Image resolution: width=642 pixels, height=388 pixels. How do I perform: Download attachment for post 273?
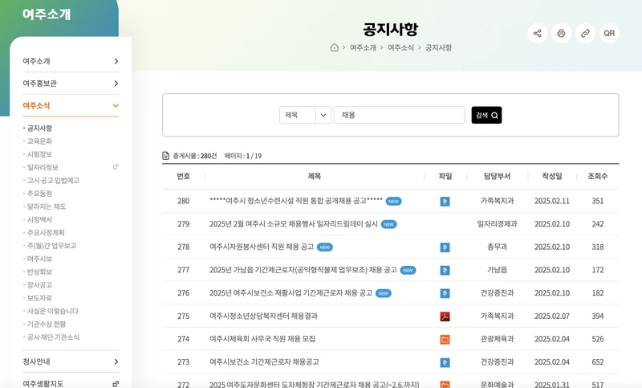tap(445, 362)
